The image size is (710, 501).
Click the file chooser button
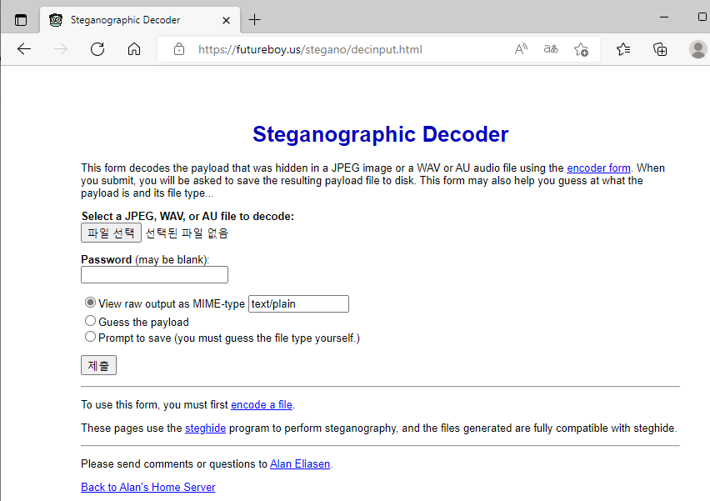(111, 233)
